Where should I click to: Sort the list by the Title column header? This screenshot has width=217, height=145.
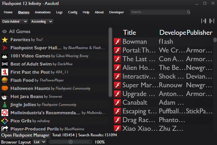pyautogui.click(x=129, y=32)
